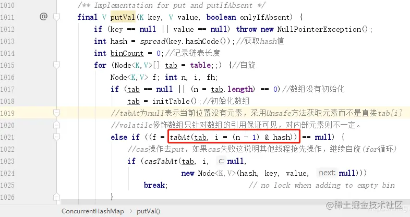
Task: Click the 'no lock when adding to empty bin' comment
Action: pos(322,185)
